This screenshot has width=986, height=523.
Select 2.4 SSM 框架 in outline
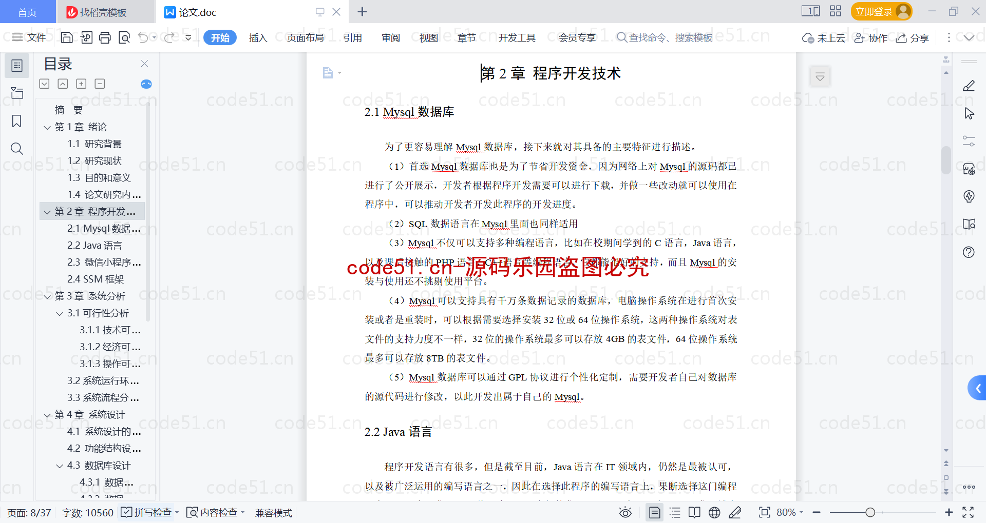coord(96,279)
